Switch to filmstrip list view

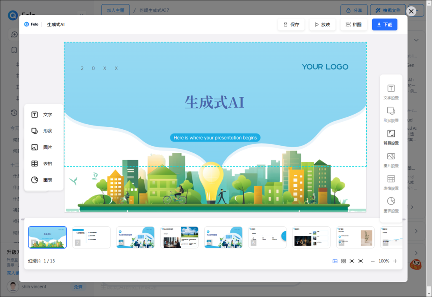pos(335,261)
